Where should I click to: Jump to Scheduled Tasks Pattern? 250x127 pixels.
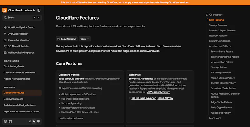point(224,88)
